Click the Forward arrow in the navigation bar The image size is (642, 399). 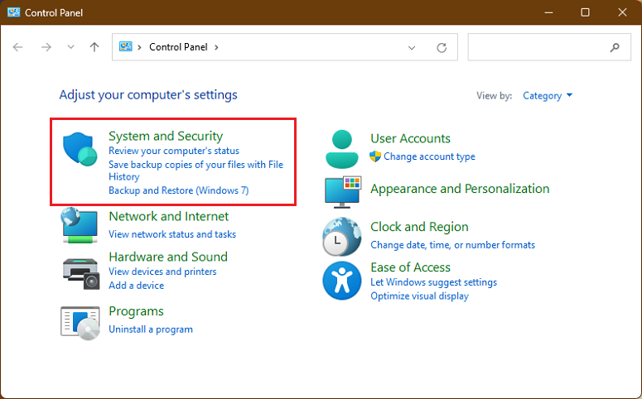click(x=46, y=47)
